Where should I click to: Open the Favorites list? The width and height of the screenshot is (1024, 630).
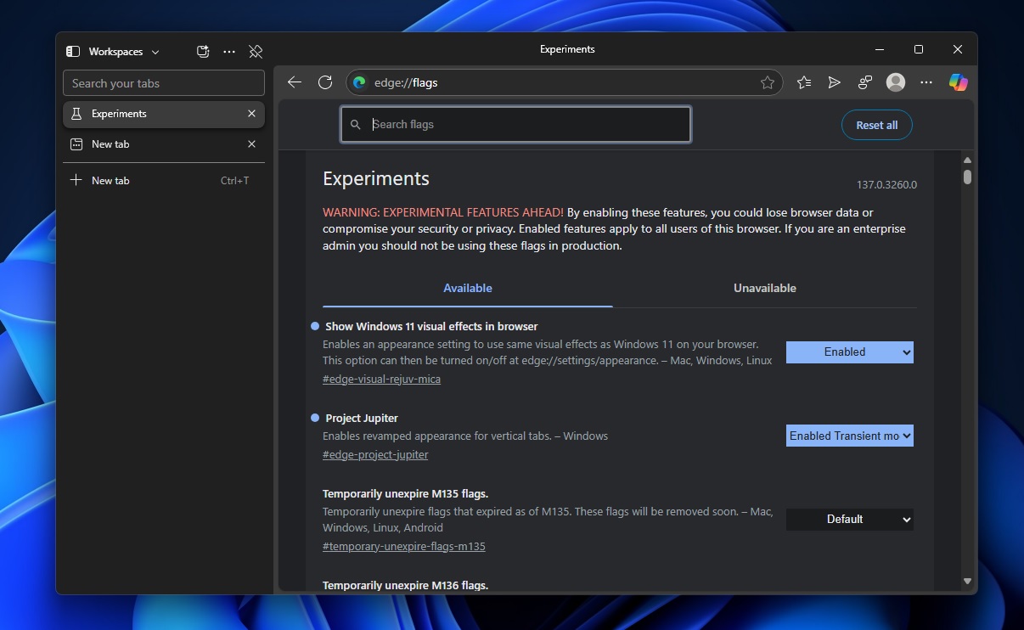[x=802, y=82]
